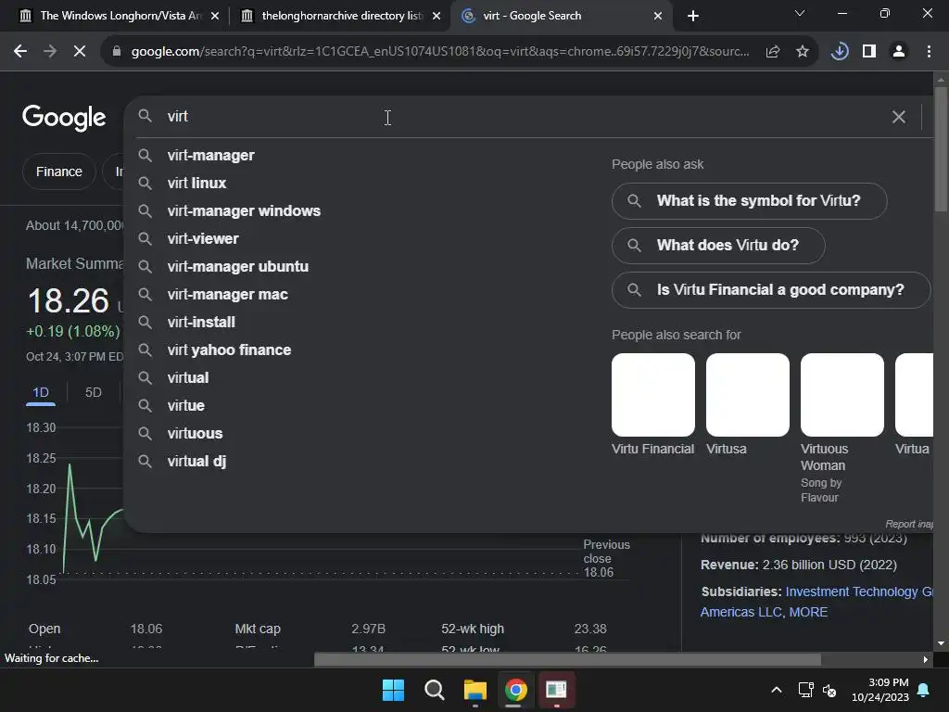This screenshot has height=712, width=949.
Task: Click the right arrow of horizontal scrollbar
Action: [x=926, y=660]
